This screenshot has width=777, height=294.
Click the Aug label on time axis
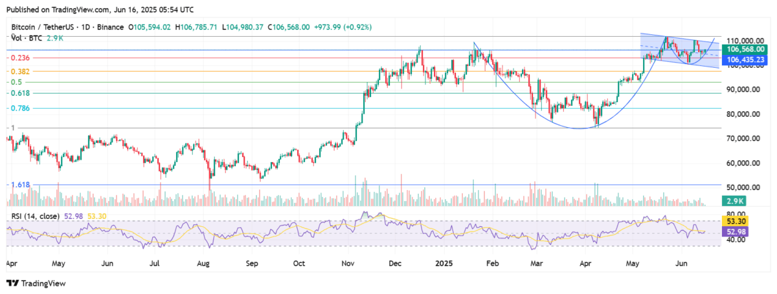click(x=204, y=264)
